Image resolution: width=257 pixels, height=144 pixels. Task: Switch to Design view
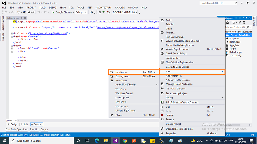13,124
